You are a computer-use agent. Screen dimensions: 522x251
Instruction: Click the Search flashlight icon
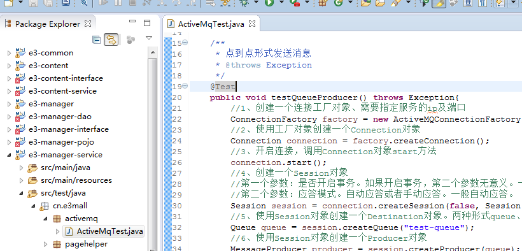(x=395, y=3)
